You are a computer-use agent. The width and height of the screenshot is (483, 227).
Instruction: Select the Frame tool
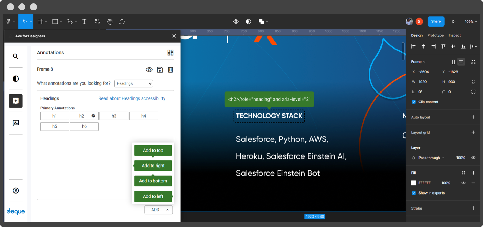40,22
